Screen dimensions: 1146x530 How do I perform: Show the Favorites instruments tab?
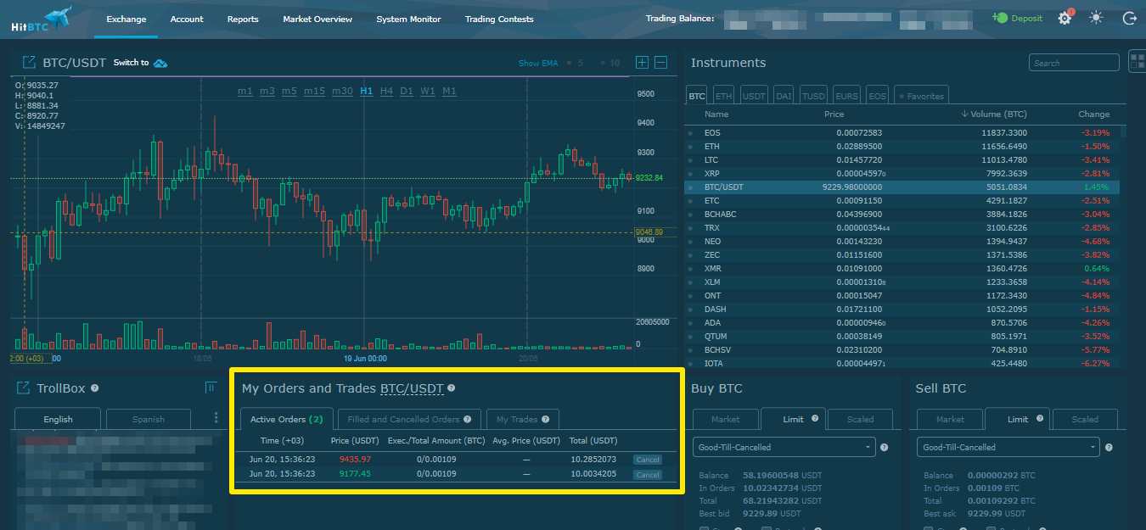pyautogui.click(x=920, y=96)
